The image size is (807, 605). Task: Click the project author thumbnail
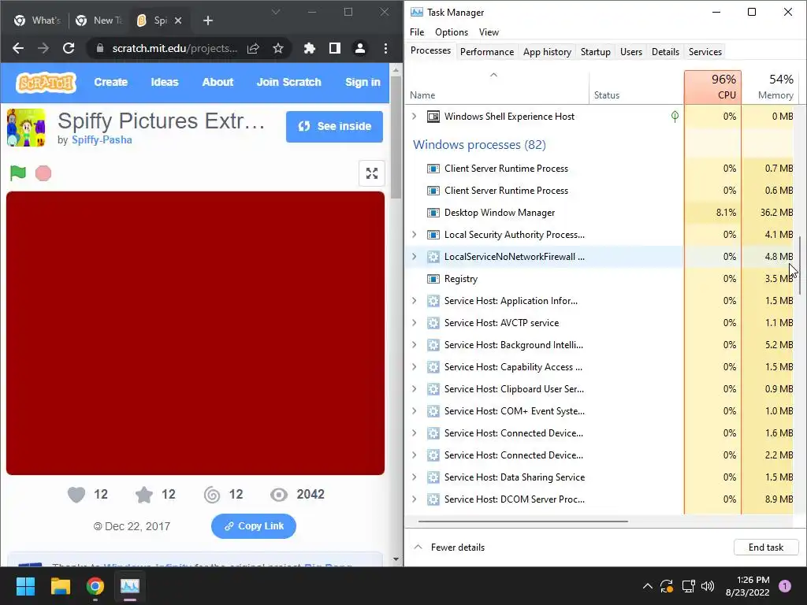coord(26,128)
